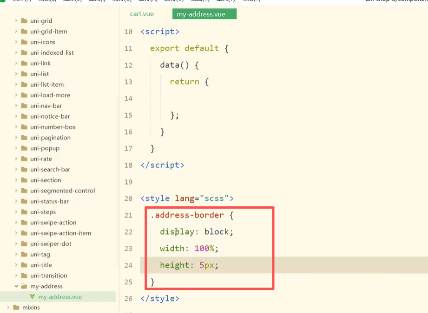Select the uni-icons tree item

[43, 42]
